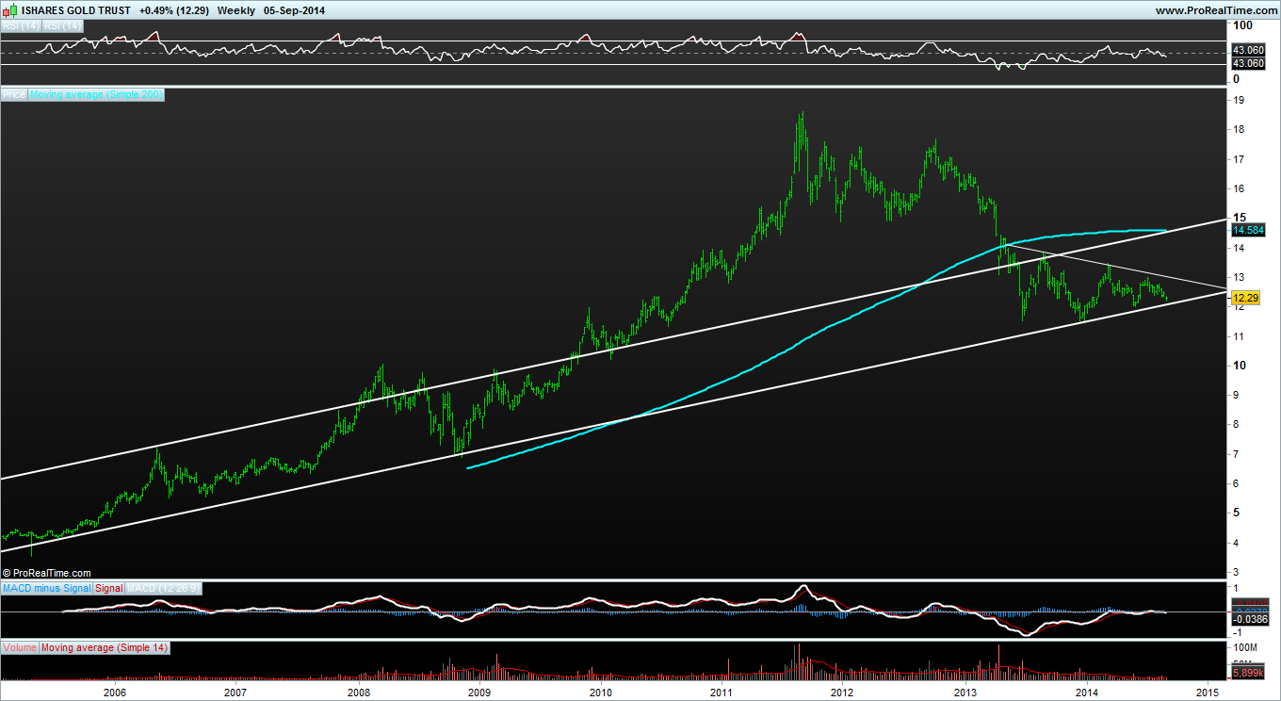Click the 3 level on the price axis

[x=1237, y=572]
